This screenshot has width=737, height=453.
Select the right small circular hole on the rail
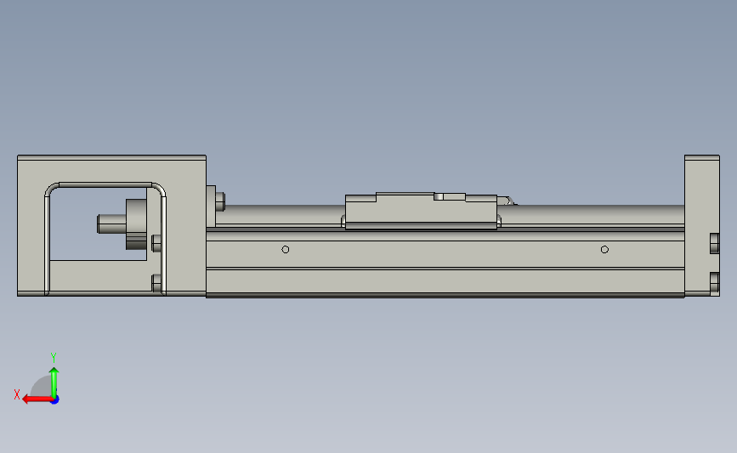tap(604, 250)
